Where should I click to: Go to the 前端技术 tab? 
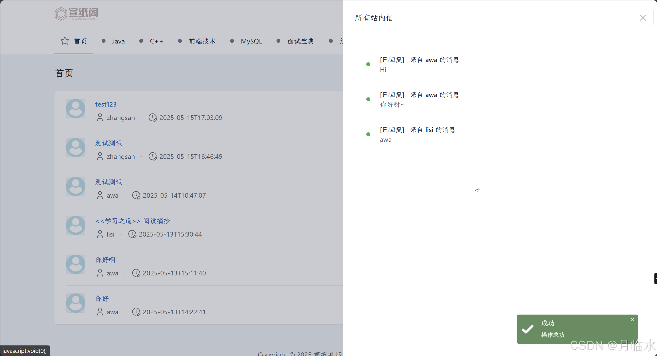point(202,41)
